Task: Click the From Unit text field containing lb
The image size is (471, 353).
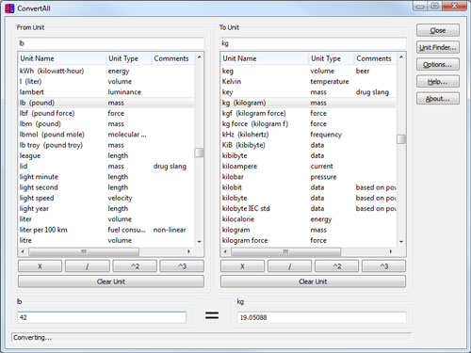Action: (x=110, y=43)
